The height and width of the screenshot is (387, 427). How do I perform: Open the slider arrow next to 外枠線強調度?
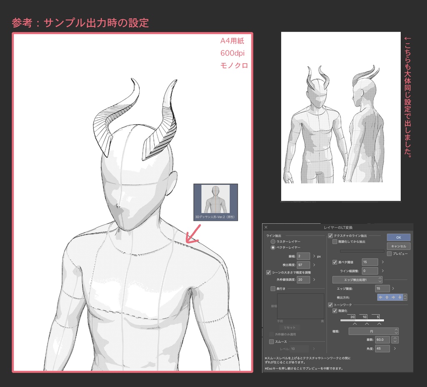(314, 280)
